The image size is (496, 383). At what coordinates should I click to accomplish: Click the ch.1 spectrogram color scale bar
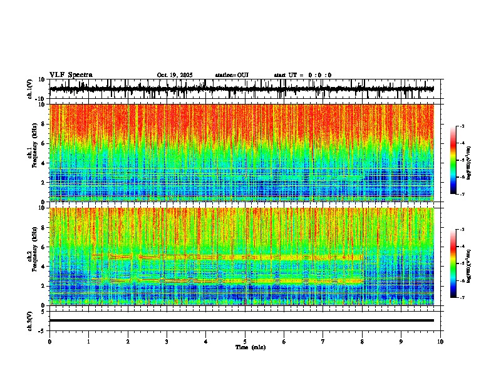453,160
